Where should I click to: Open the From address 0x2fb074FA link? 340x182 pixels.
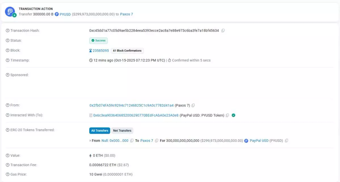coord(131,105)
